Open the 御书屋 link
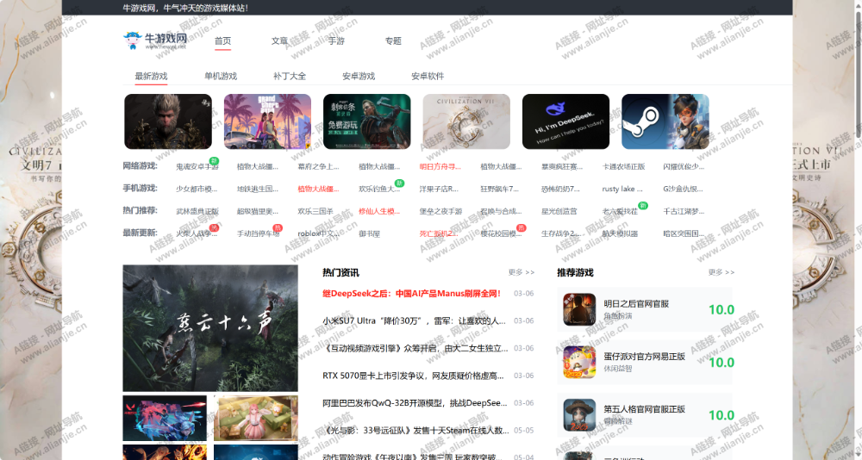Screen dimensions: 862x460 [x=370, y=233]
